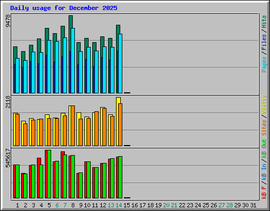The image size is (270, 211).
Task: Click day 22 on the x-axis
Action: (x=182, y=205)
